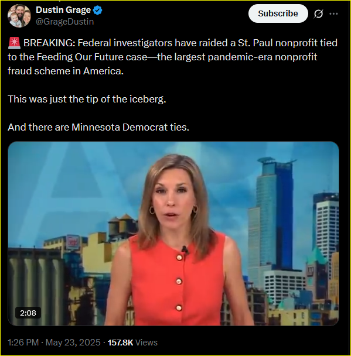Open Dustin Grage's profile avatar photo
Image resolution: width=351 pixels, height=356 pixels.
tap(19, 16)
